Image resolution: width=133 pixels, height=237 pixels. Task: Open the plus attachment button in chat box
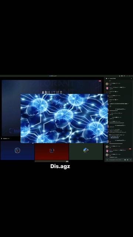107,160
